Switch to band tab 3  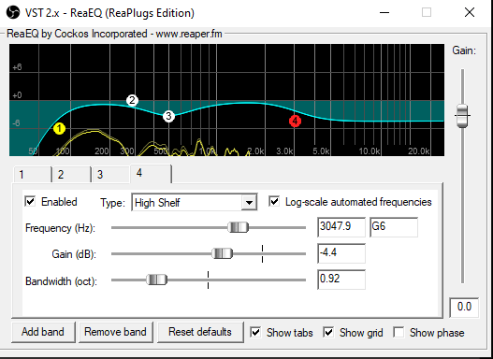tap(110, 174)
